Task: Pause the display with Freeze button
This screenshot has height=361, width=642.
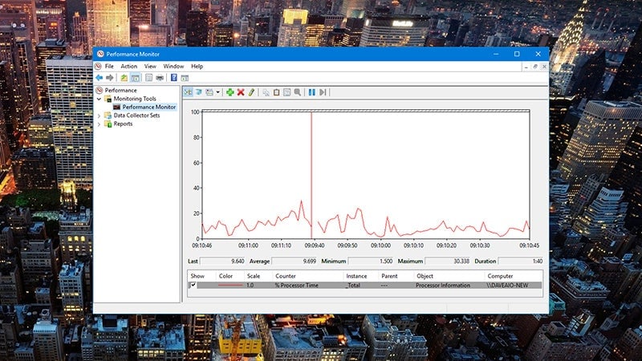Action: [311, 92]
